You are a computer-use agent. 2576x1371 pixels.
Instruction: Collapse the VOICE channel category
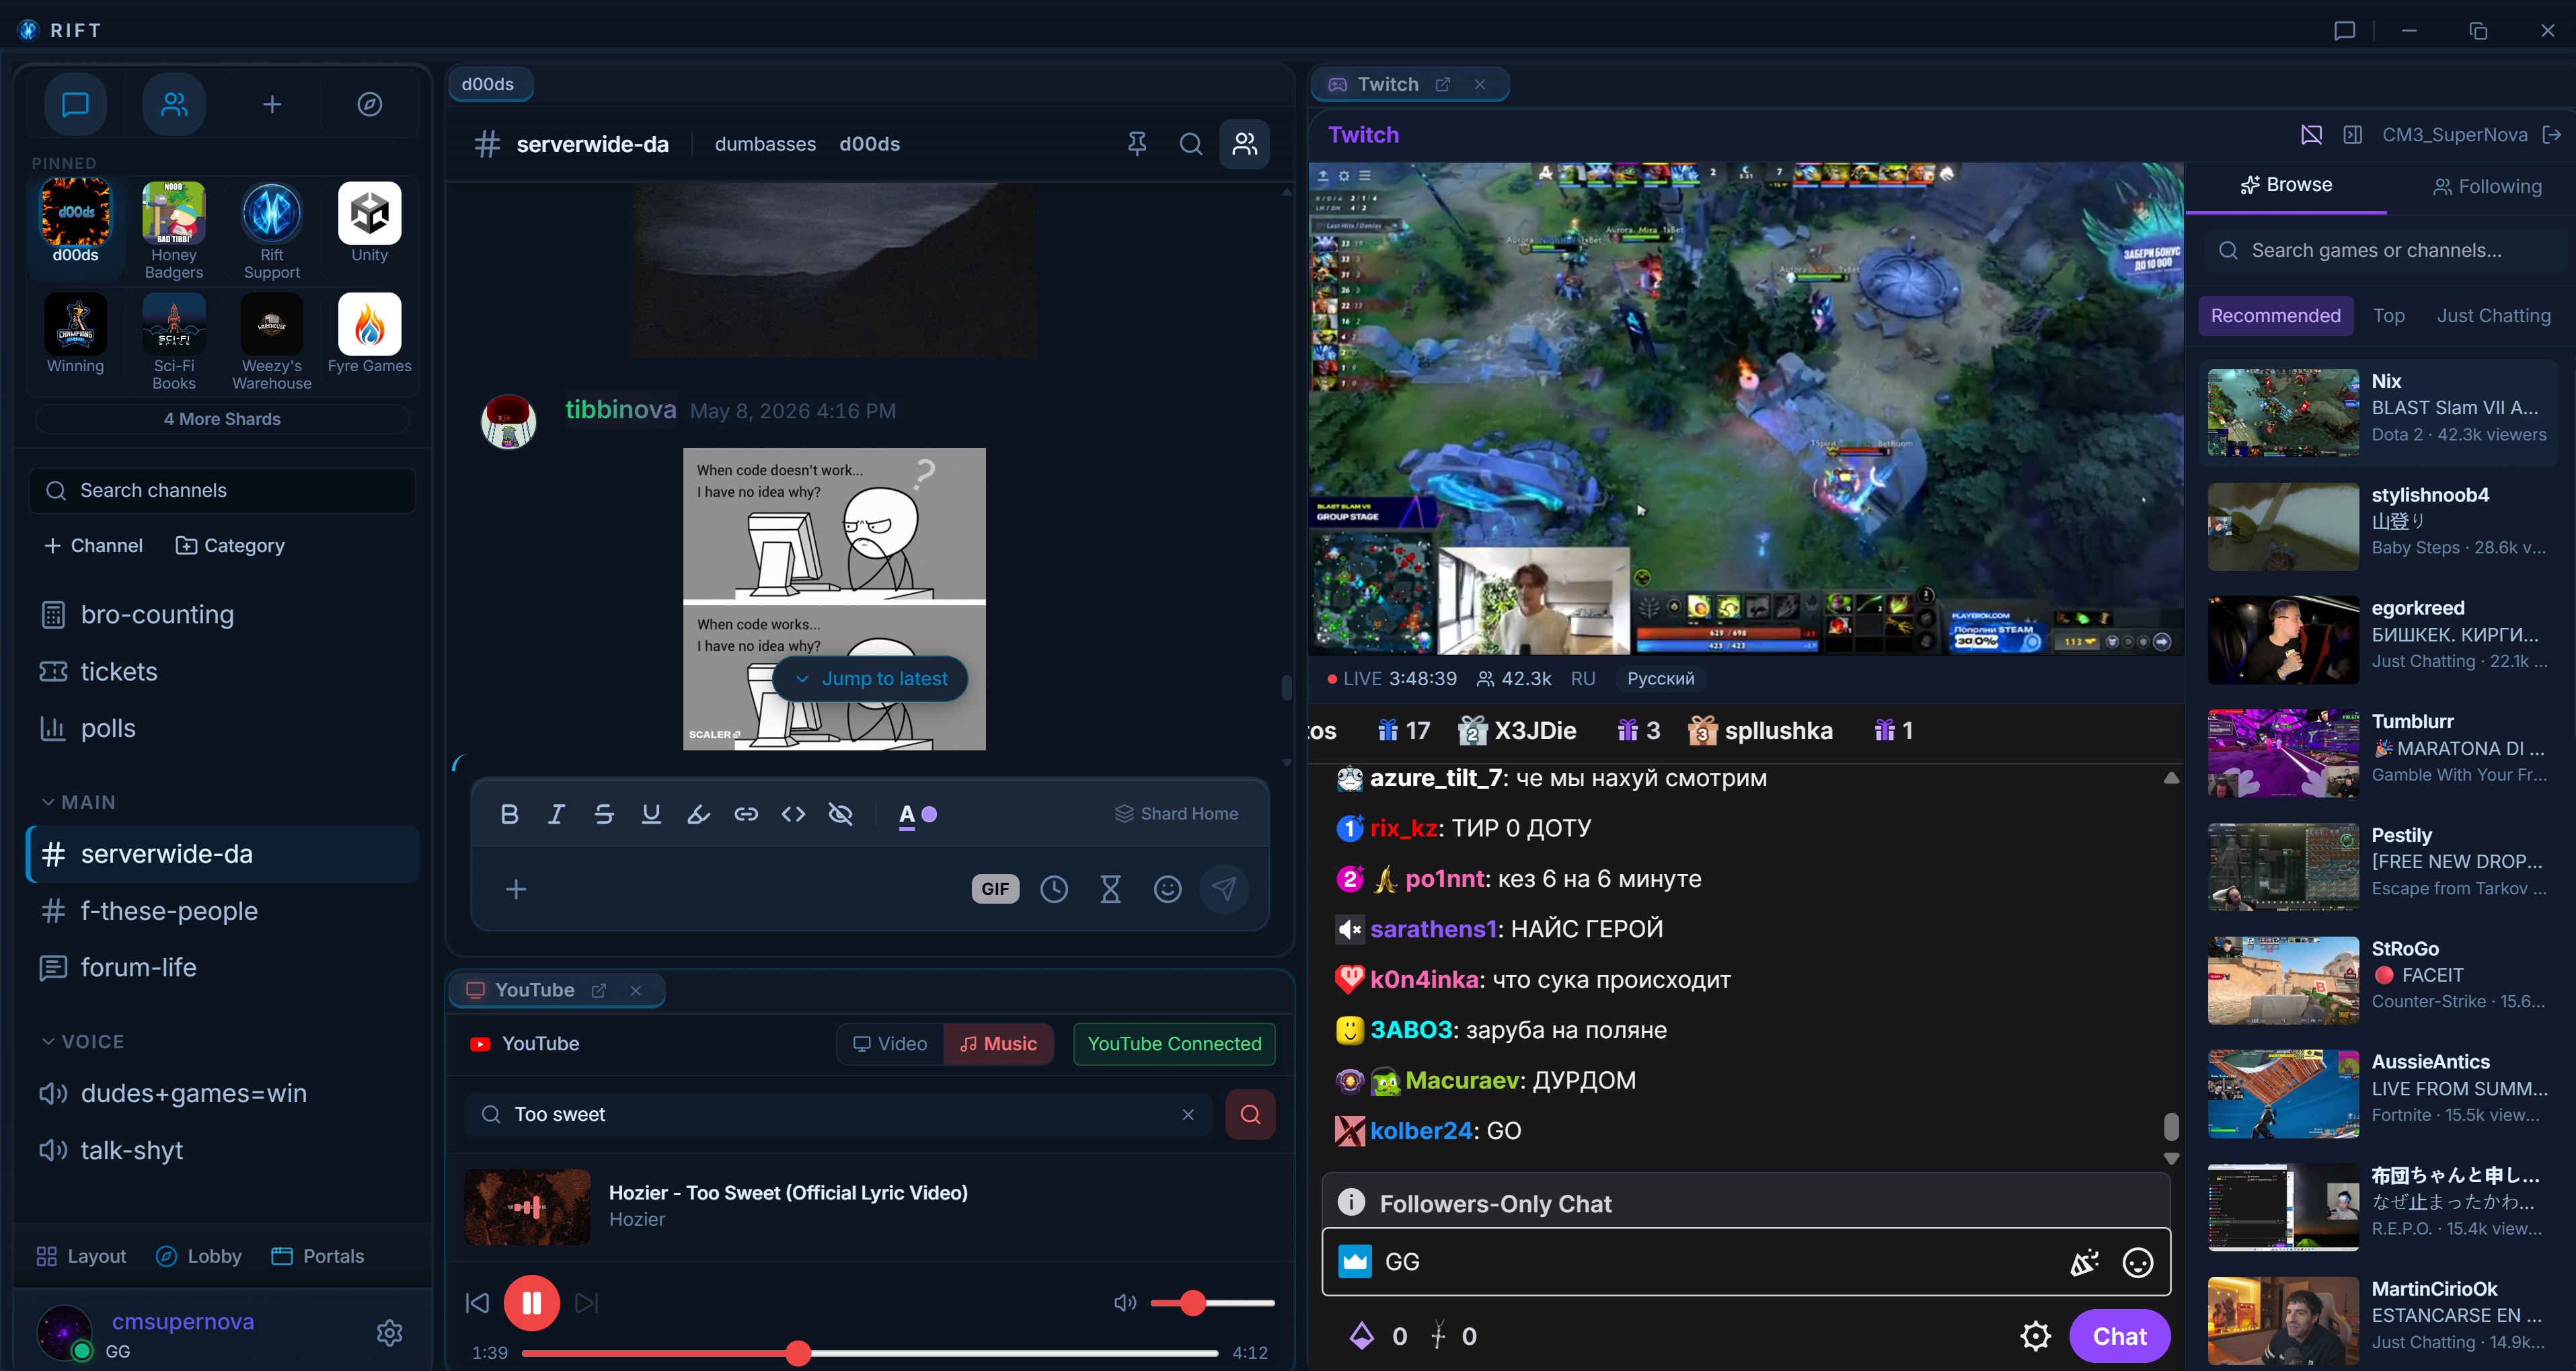click(83, 1041)
